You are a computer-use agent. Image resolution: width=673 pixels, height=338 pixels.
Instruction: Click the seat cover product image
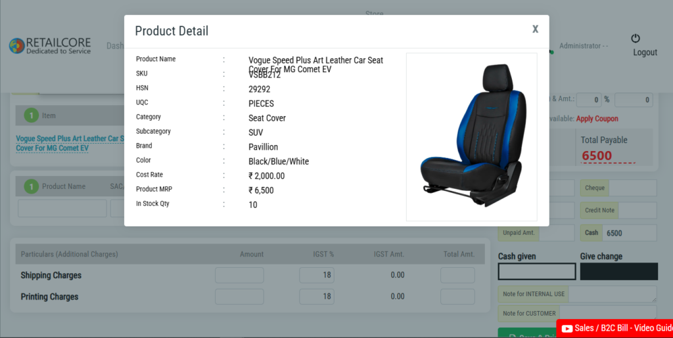point(472,137)
